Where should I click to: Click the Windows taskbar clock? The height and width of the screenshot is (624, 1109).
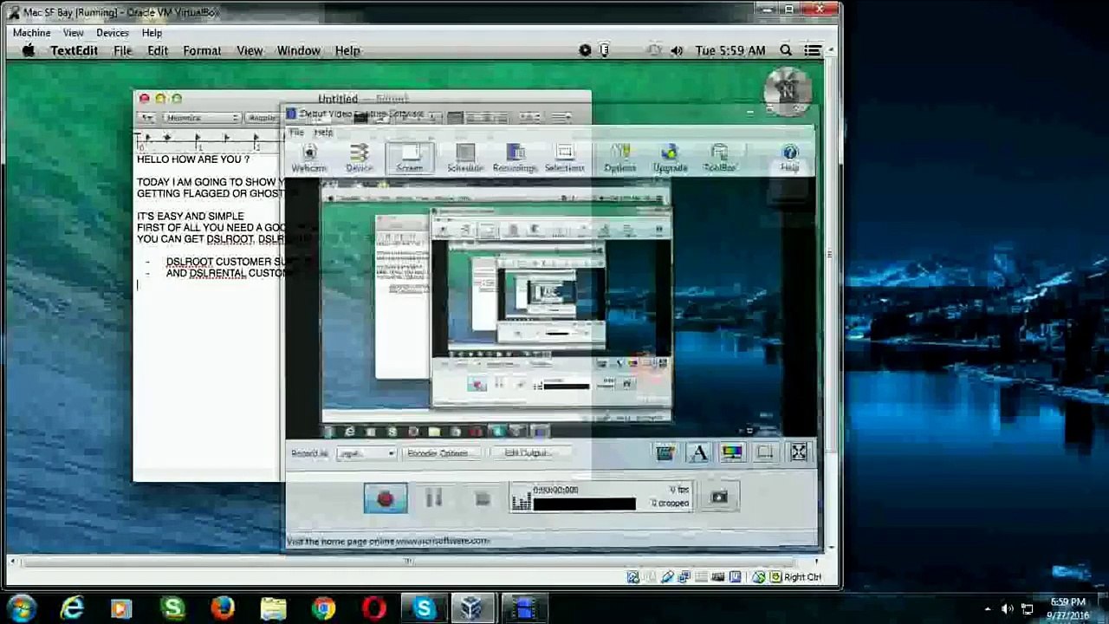point(1067,608)
